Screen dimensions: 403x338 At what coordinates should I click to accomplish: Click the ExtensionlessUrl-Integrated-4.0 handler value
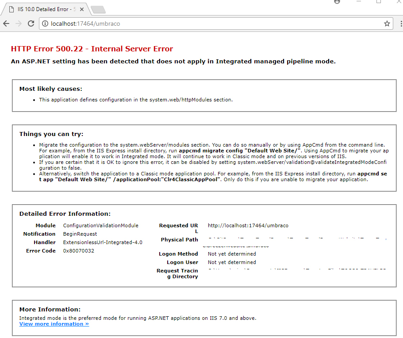(103, 242)
